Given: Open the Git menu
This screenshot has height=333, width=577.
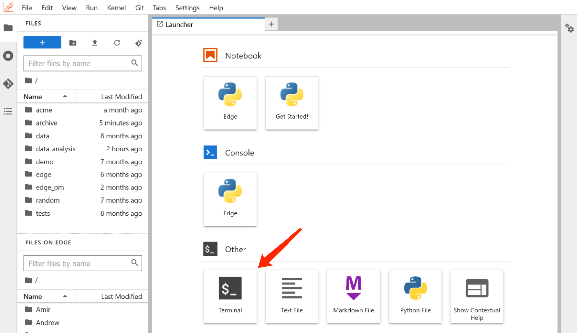Looking at the screenshot, I should click(140, 8).
